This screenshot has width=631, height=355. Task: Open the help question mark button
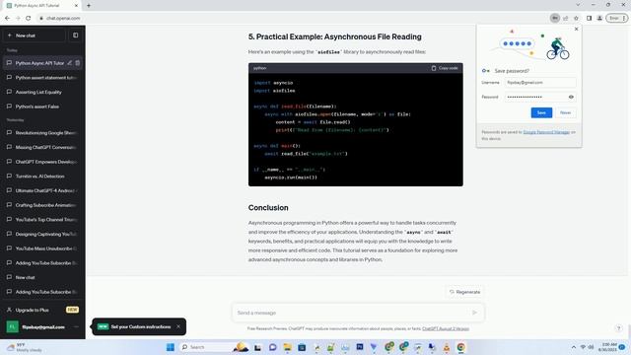(618, 328)
